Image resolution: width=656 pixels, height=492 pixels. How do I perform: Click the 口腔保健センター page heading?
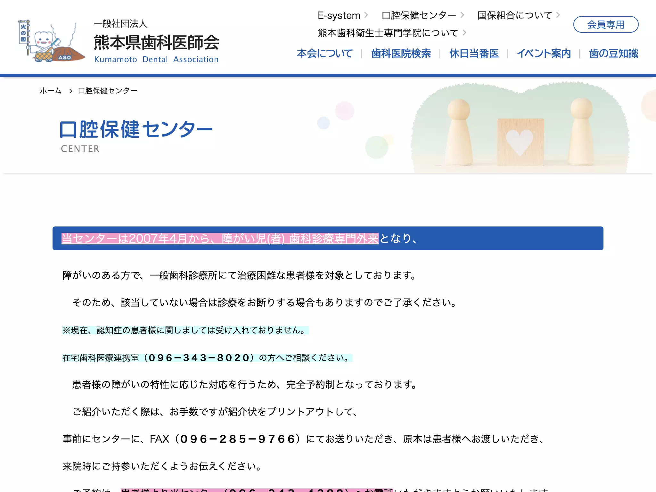136,129
